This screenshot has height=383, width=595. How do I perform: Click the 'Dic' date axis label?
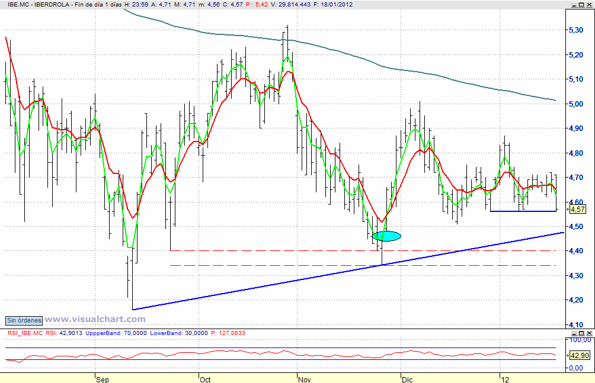pos(407,379)
